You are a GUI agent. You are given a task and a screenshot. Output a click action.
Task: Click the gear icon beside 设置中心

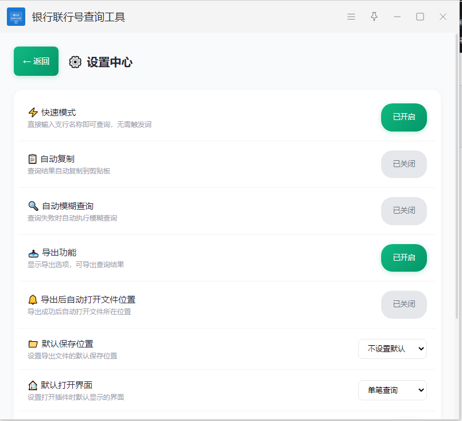point(75,62)
